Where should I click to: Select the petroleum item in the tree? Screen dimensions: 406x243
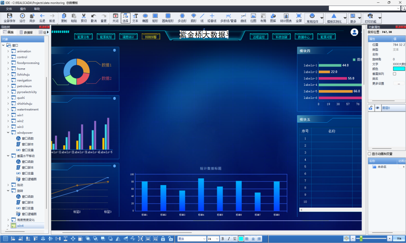(x=24, y=86)
